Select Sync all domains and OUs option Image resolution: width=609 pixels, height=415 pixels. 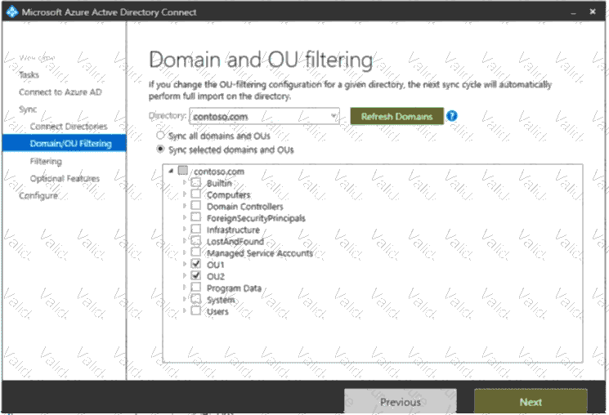pos(160,136)
